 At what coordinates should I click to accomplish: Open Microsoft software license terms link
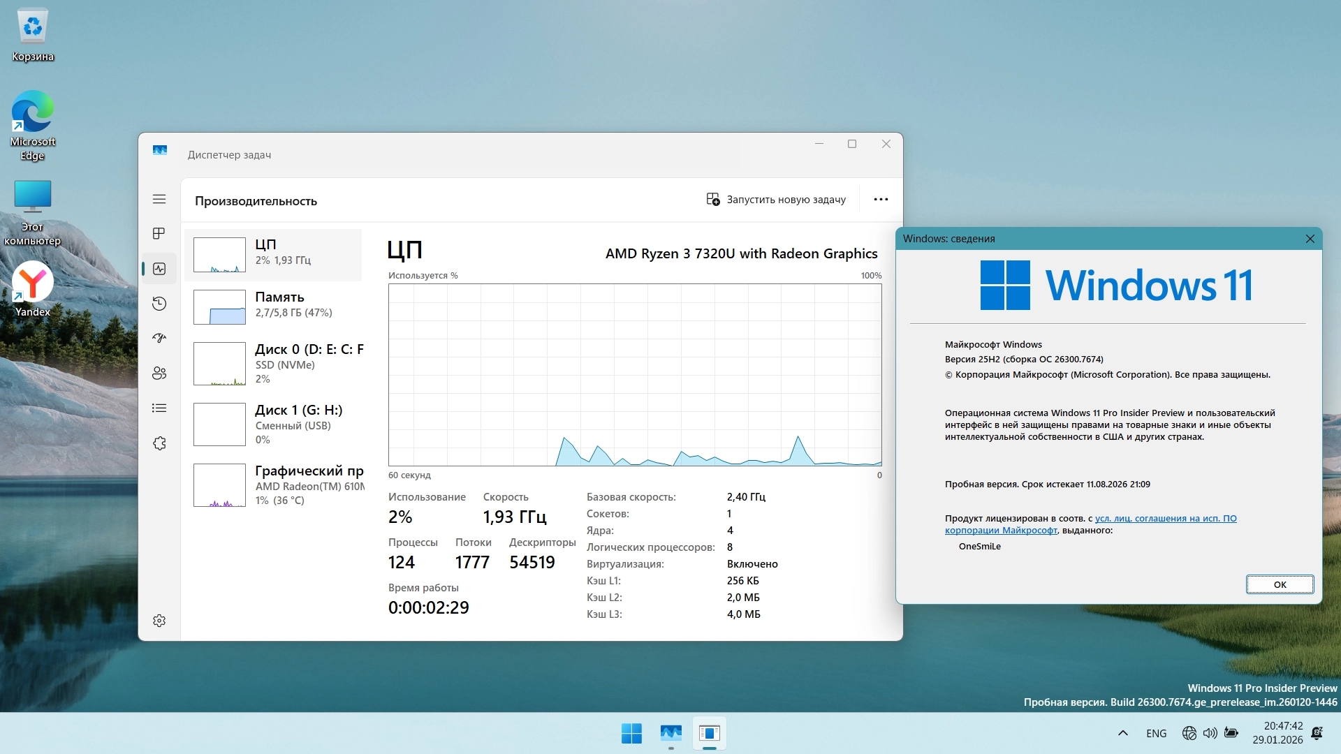1165,519
